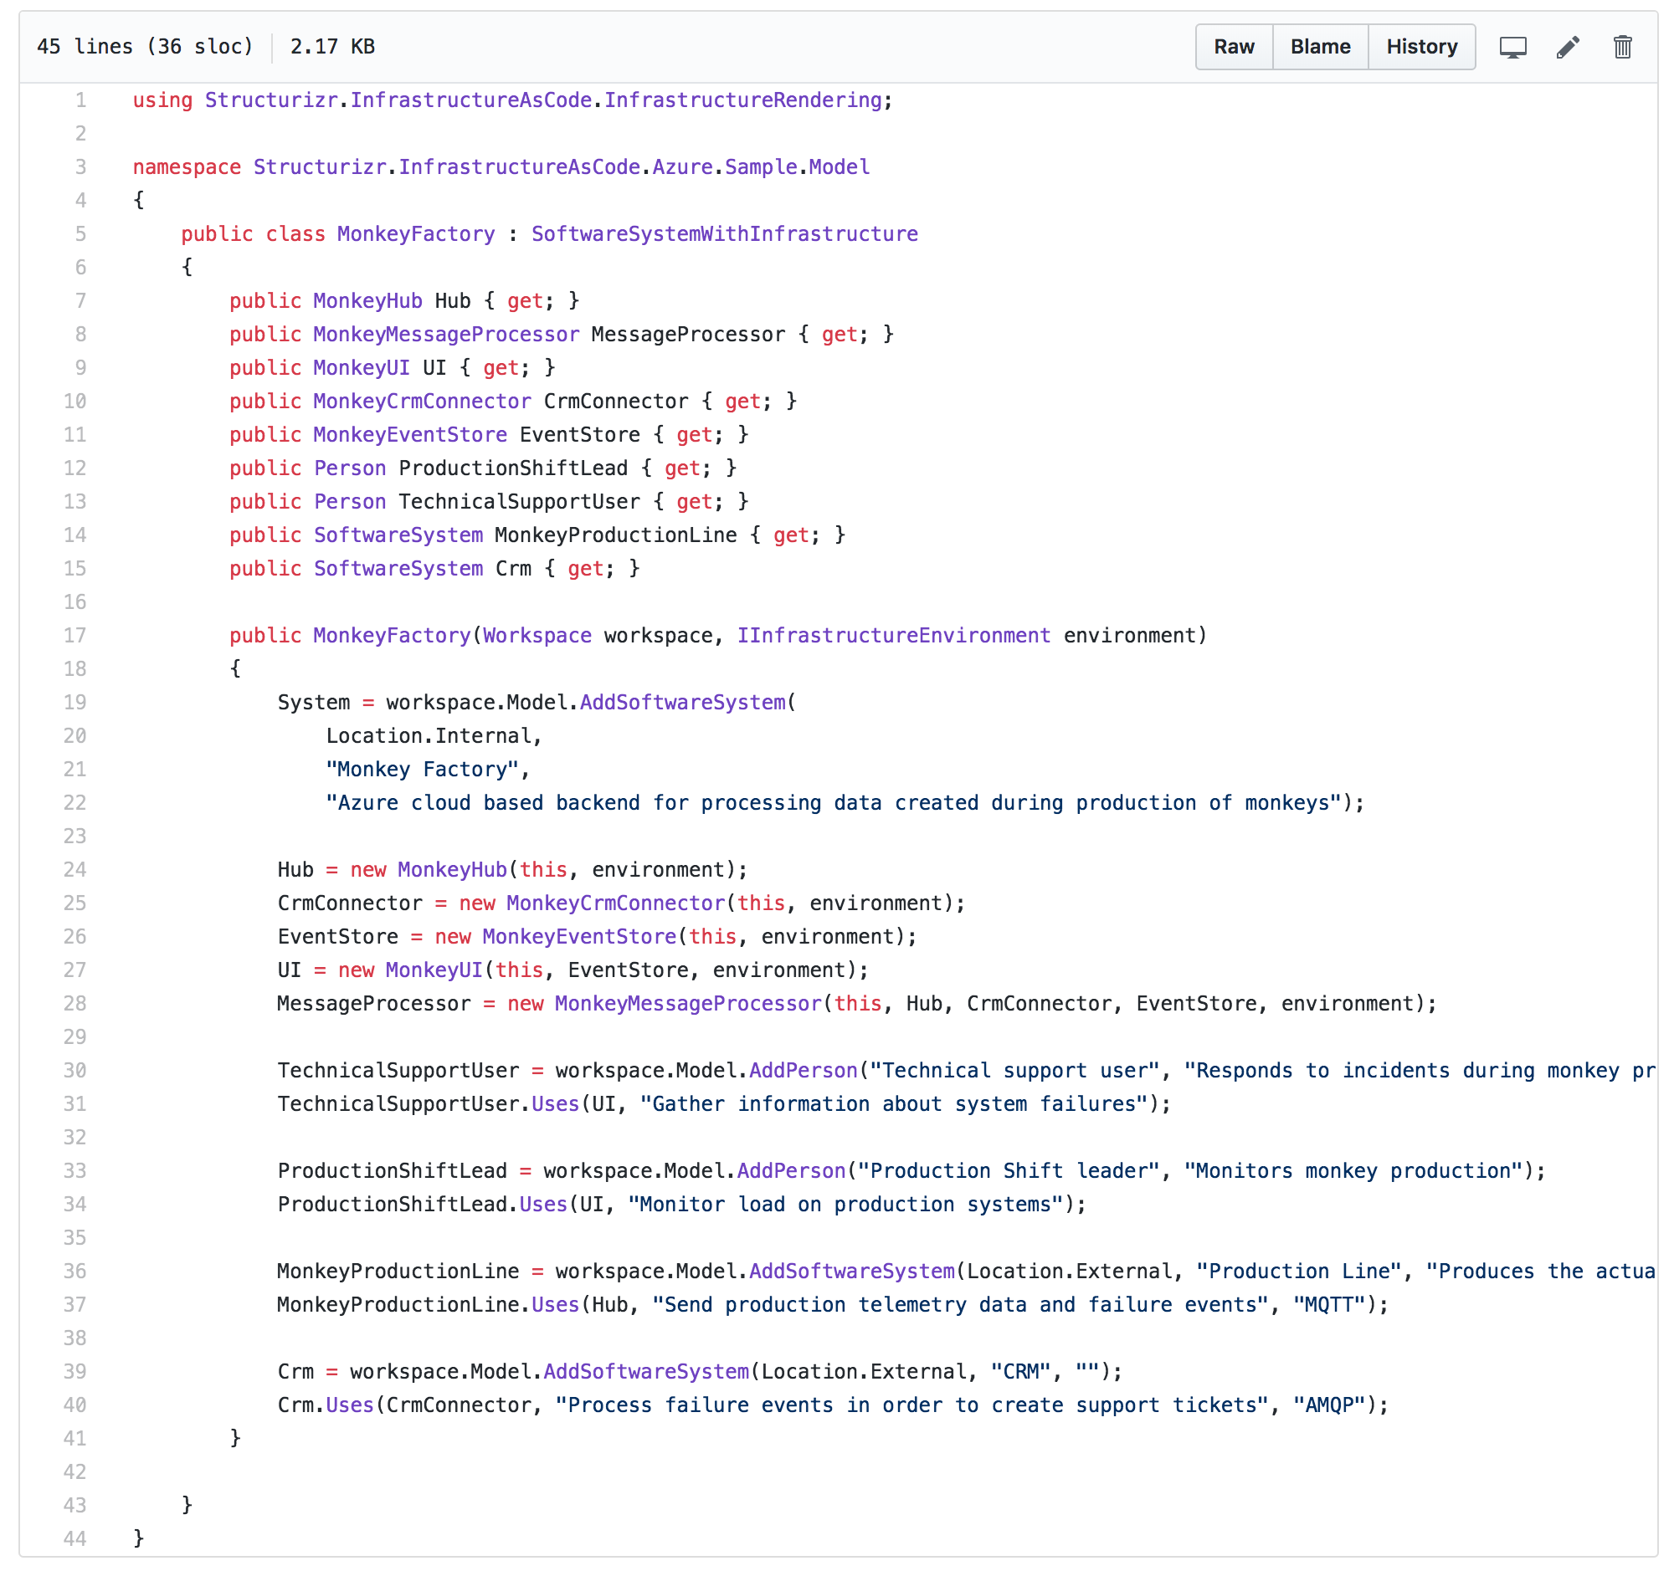Image resolution: width=1674 pixels, height=1571 pixels.
Task: Click "Production Shift leader" string
Action: coord(1009,1170)
